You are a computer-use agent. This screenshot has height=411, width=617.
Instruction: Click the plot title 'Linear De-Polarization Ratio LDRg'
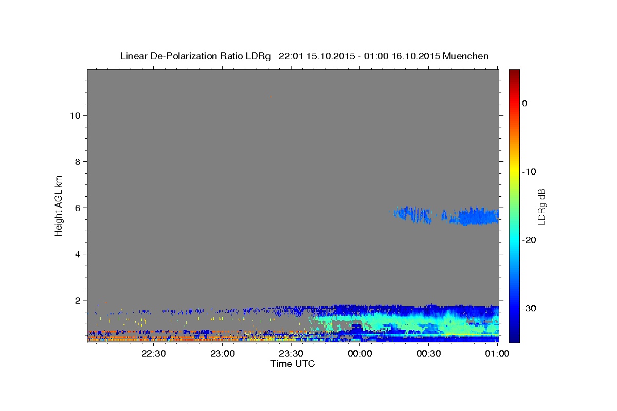coord(195,56)
